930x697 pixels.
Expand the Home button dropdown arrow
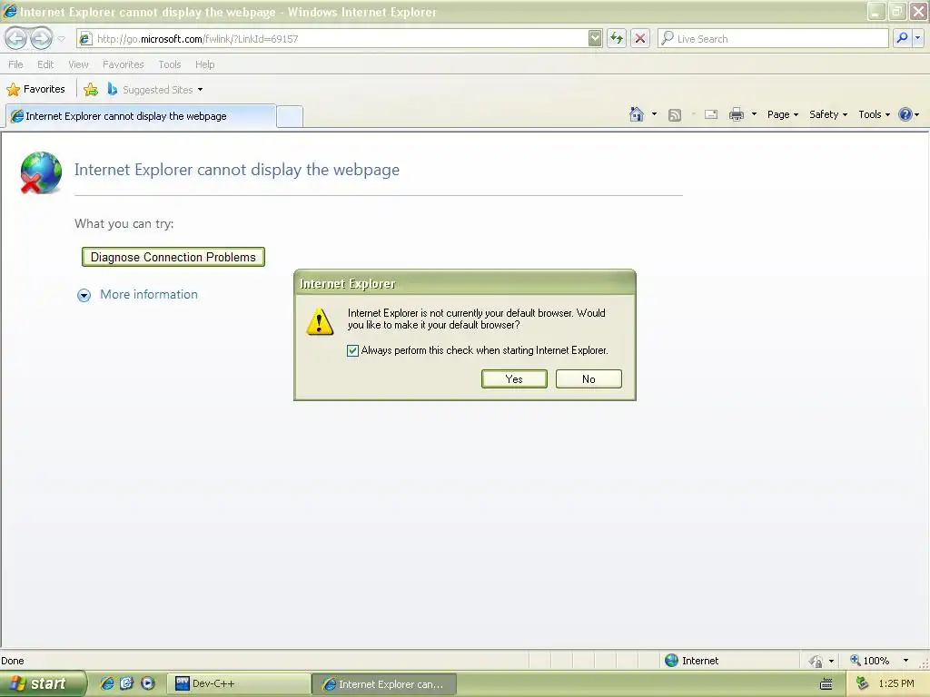654,114
